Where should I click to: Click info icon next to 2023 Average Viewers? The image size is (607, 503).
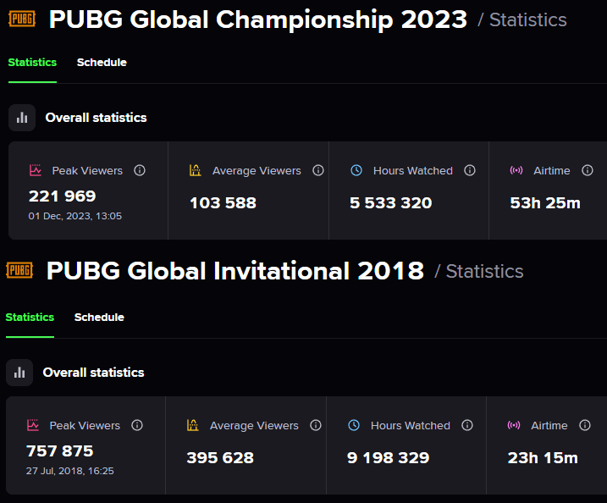click(318, 170)
